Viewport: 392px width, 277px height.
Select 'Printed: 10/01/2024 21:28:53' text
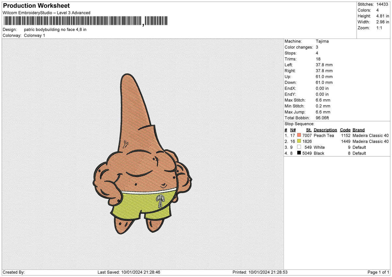pos(260,272)
